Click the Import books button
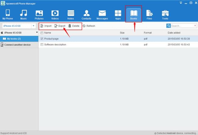The height and width of the screenshot is (135, 198). click(x=46, y=26)
